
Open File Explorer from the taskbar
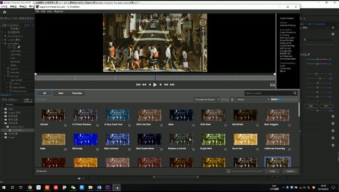point(90,187)
